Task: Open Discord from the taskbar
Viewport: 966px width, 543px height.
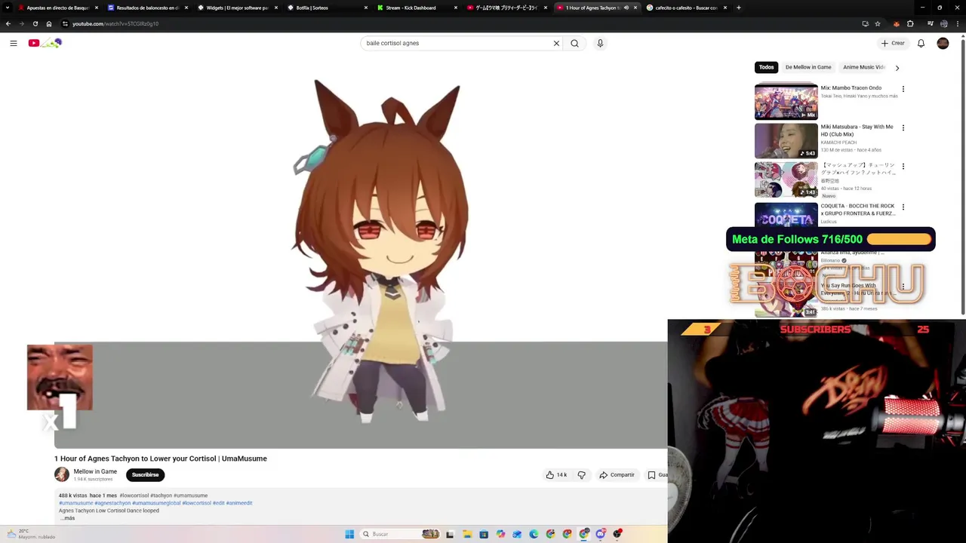Action: 601,534
